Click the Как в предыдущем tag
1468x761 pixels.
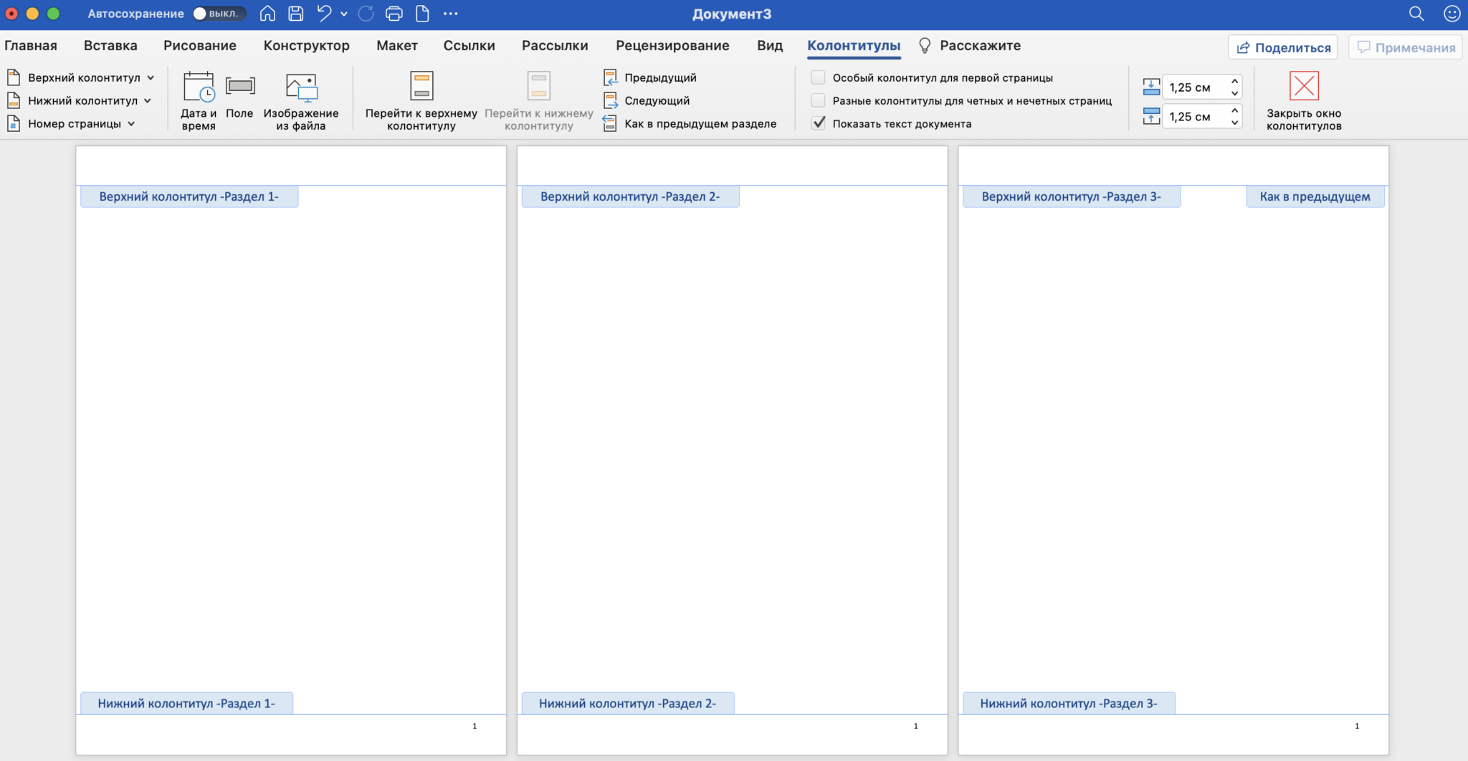click(x=1315, y=196)
